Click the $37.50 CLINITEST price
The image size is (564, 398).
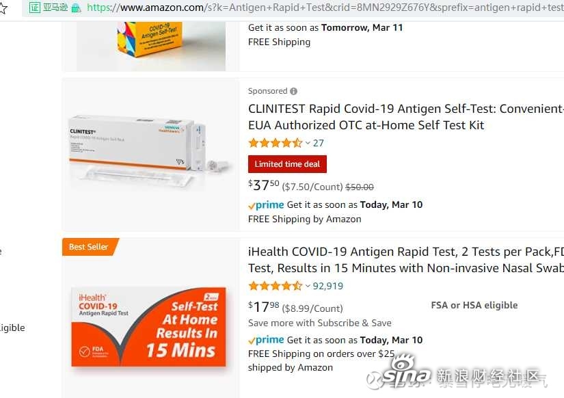pos(264,185)
